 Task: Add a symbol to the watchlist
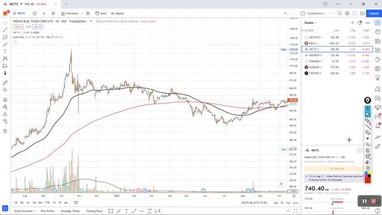click(352, 23)
